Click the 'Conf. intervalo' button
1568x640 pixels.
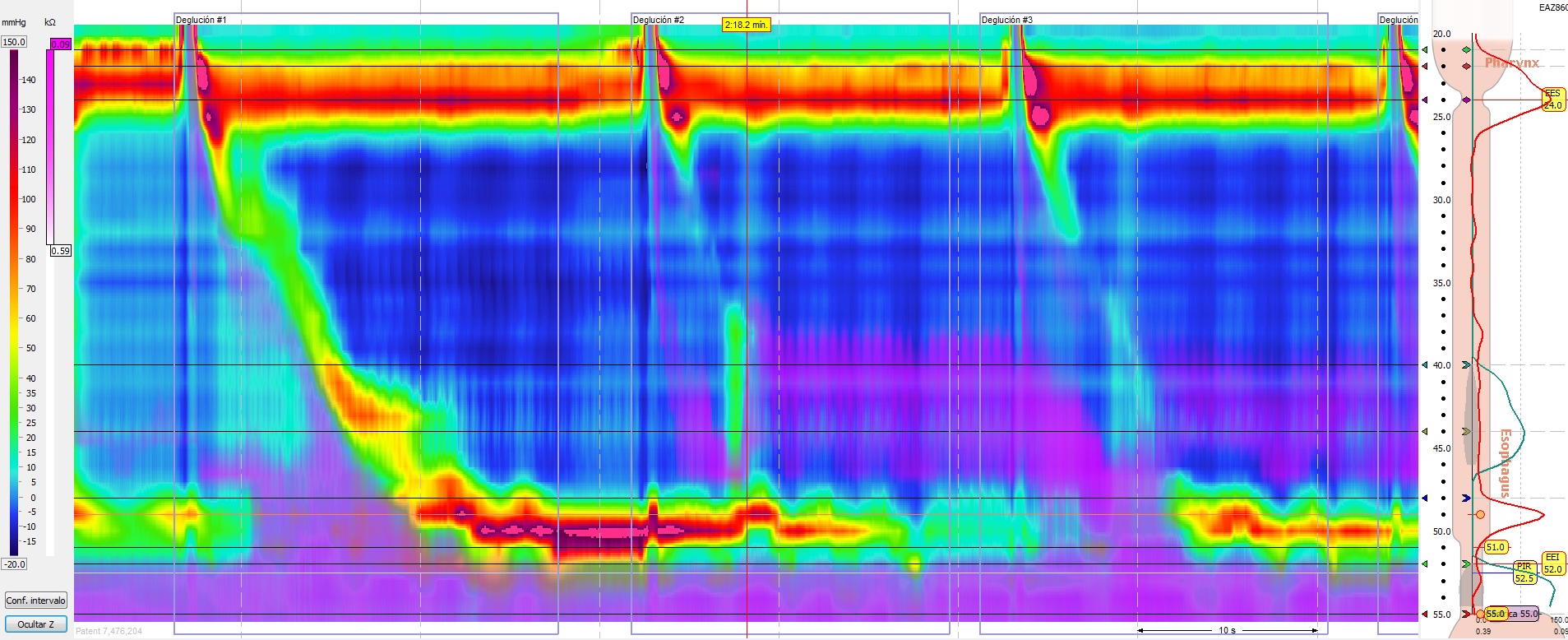(35, 601)
